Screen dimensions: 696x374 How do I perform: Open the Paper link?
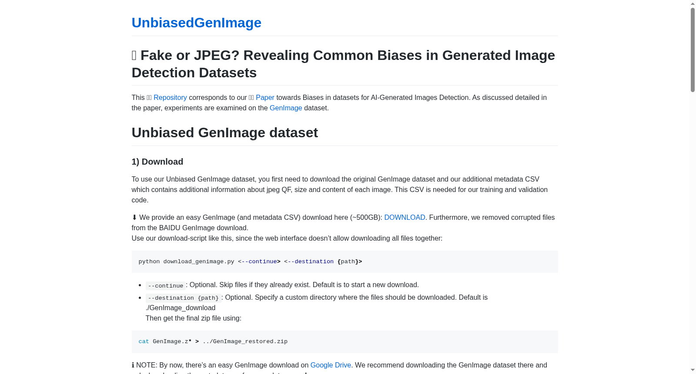(x=265, y=98)
